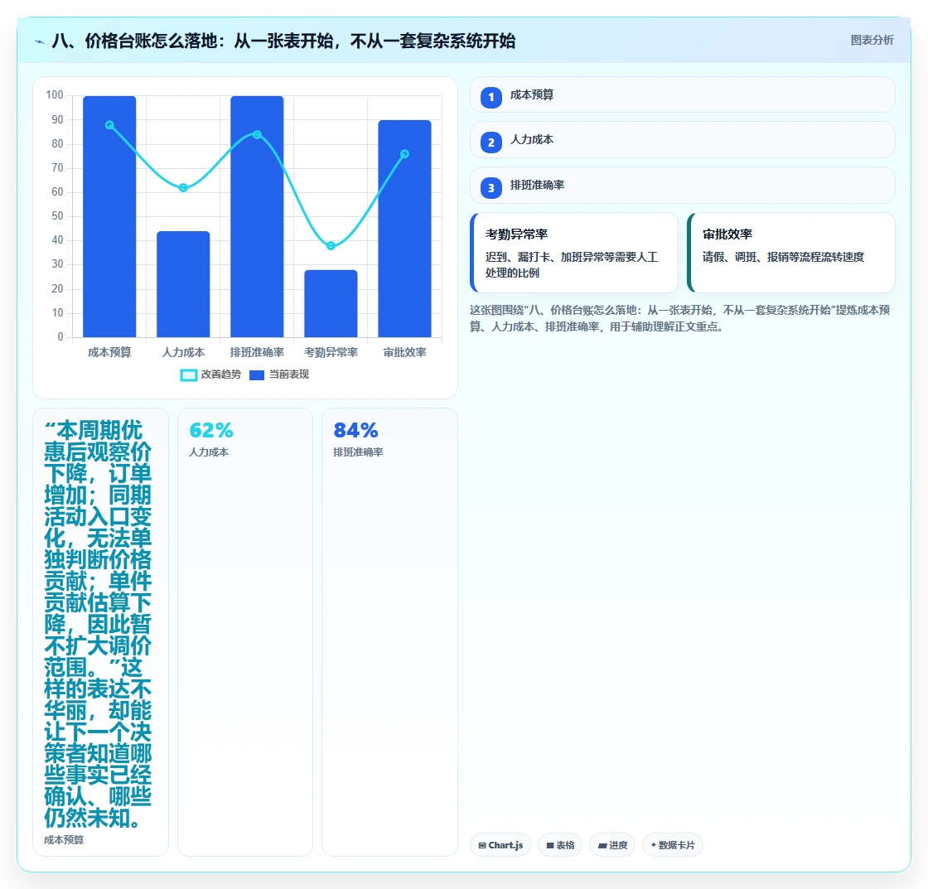The width and height of the screenshot is (928, 889).
Task: Click the numbered badge 2 for 人力成本
Action: click(x=491, y=143)
